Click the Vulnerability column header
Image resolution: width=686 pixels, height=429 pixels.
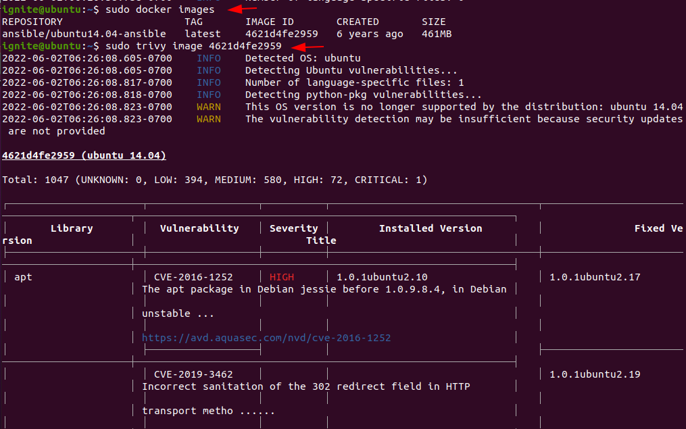[199, 228]
